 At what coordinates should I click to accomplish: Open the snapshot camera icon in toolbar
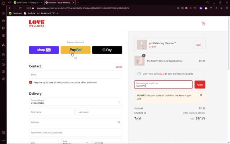[x=182, y=8]
